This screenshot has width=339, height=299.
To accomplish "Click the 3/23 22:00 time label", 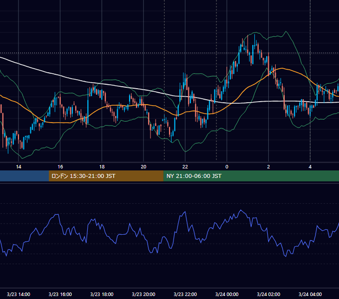I will tap(185, 294).
